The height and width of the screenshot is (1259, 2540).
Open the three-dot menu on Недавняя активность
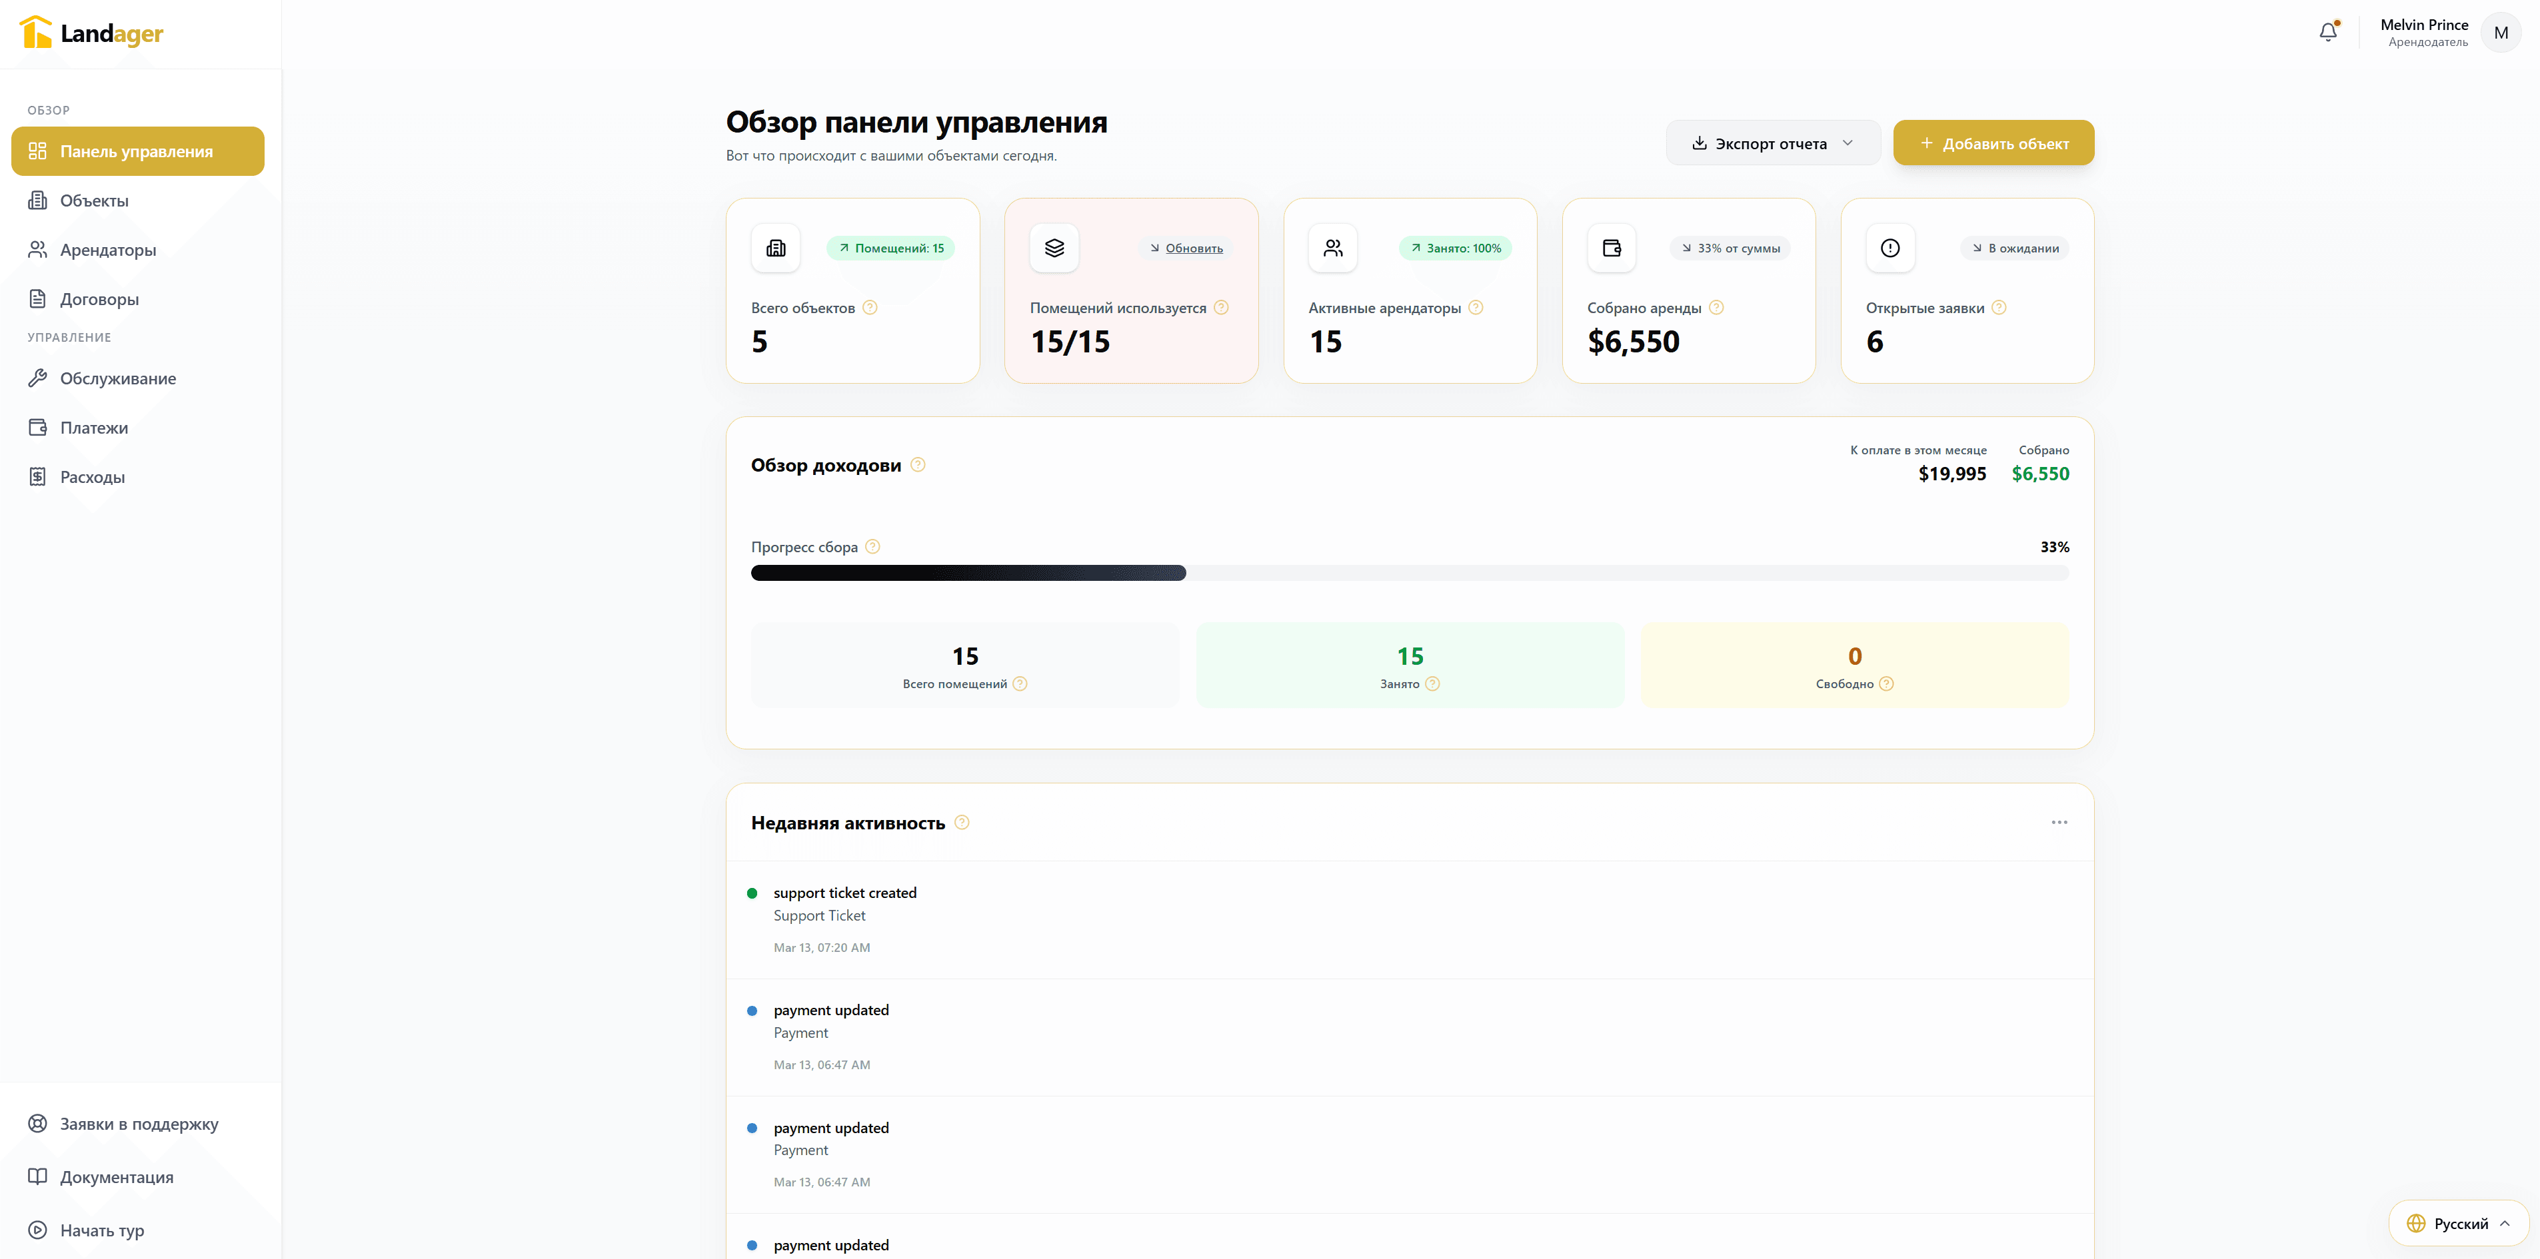pos(2059,823)
